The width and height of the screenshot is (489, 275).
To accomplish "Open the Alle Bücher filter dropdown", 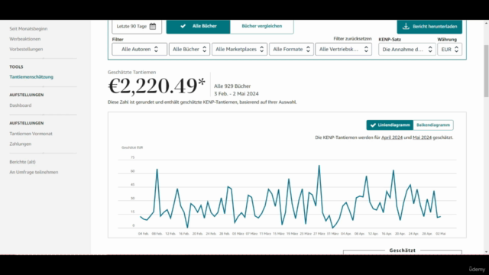I will click(189, 49).
